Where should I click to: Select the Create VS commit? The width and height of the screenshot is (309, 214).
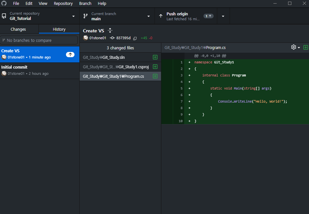[40, 54]
